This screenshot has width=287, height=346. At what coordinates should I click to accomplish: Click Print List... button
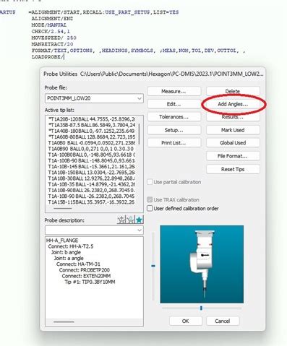174,143
